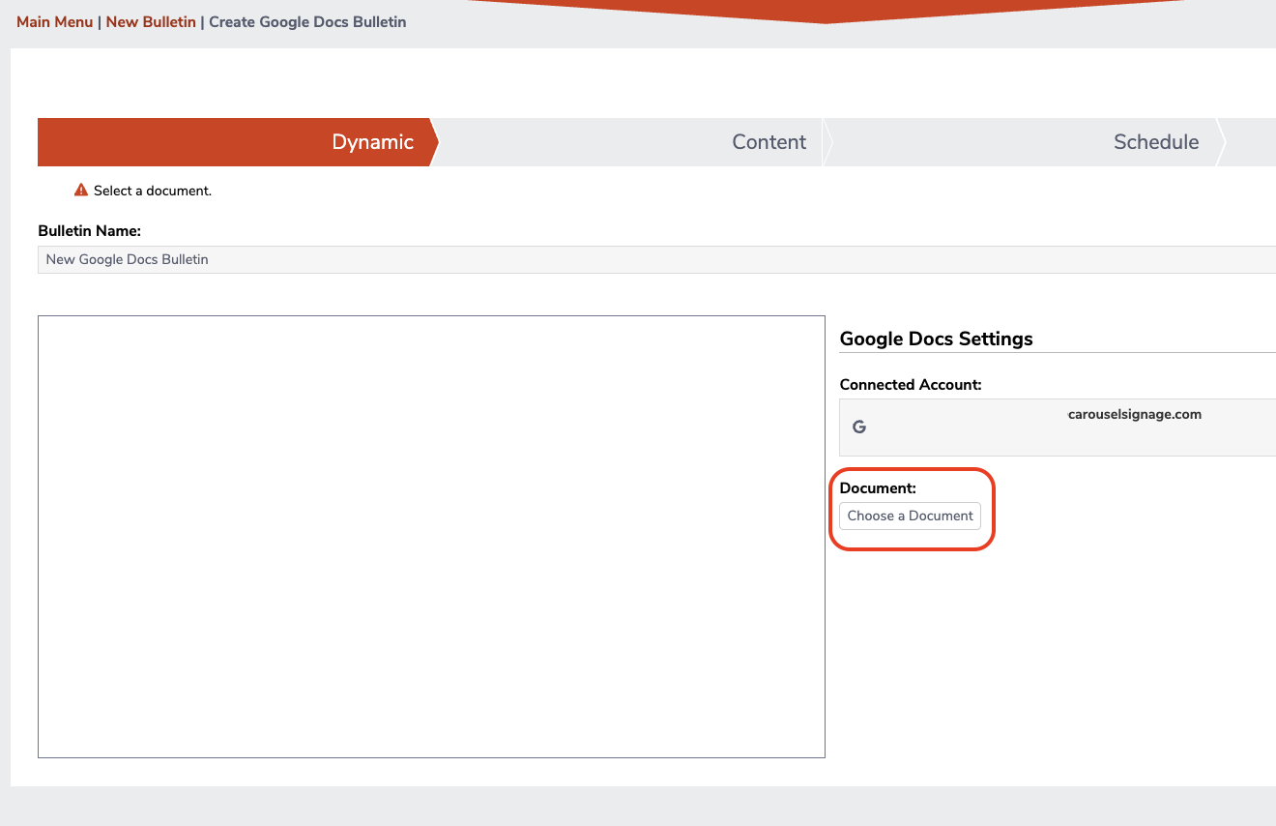Click Create Google Docs Bulletin breadcrumb text

point(307,21)
